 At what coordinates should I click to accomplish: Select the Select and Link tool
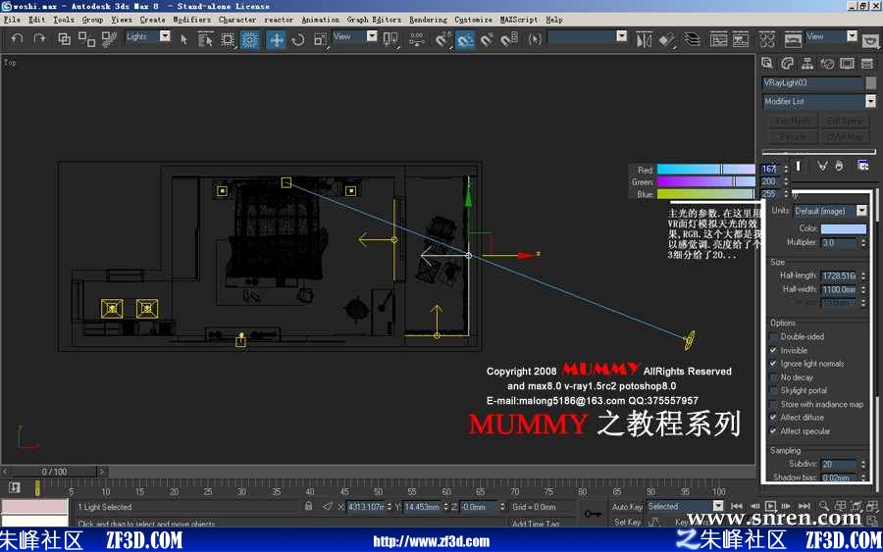pyautogui.click(x=64, y=39)
